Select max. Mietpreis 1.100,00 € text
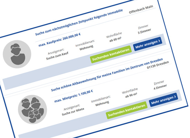This screenshot has width=190, height=138. point(74,96)
